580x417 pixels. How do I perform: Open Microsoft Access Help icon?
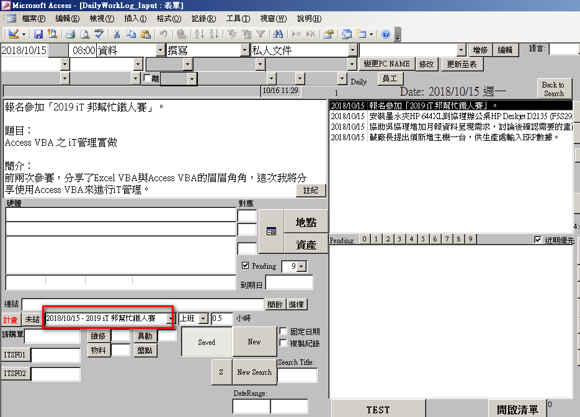[386, 34]
